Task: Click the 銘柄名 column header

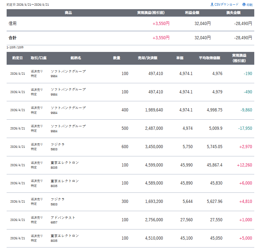Action: coord(76,58)
